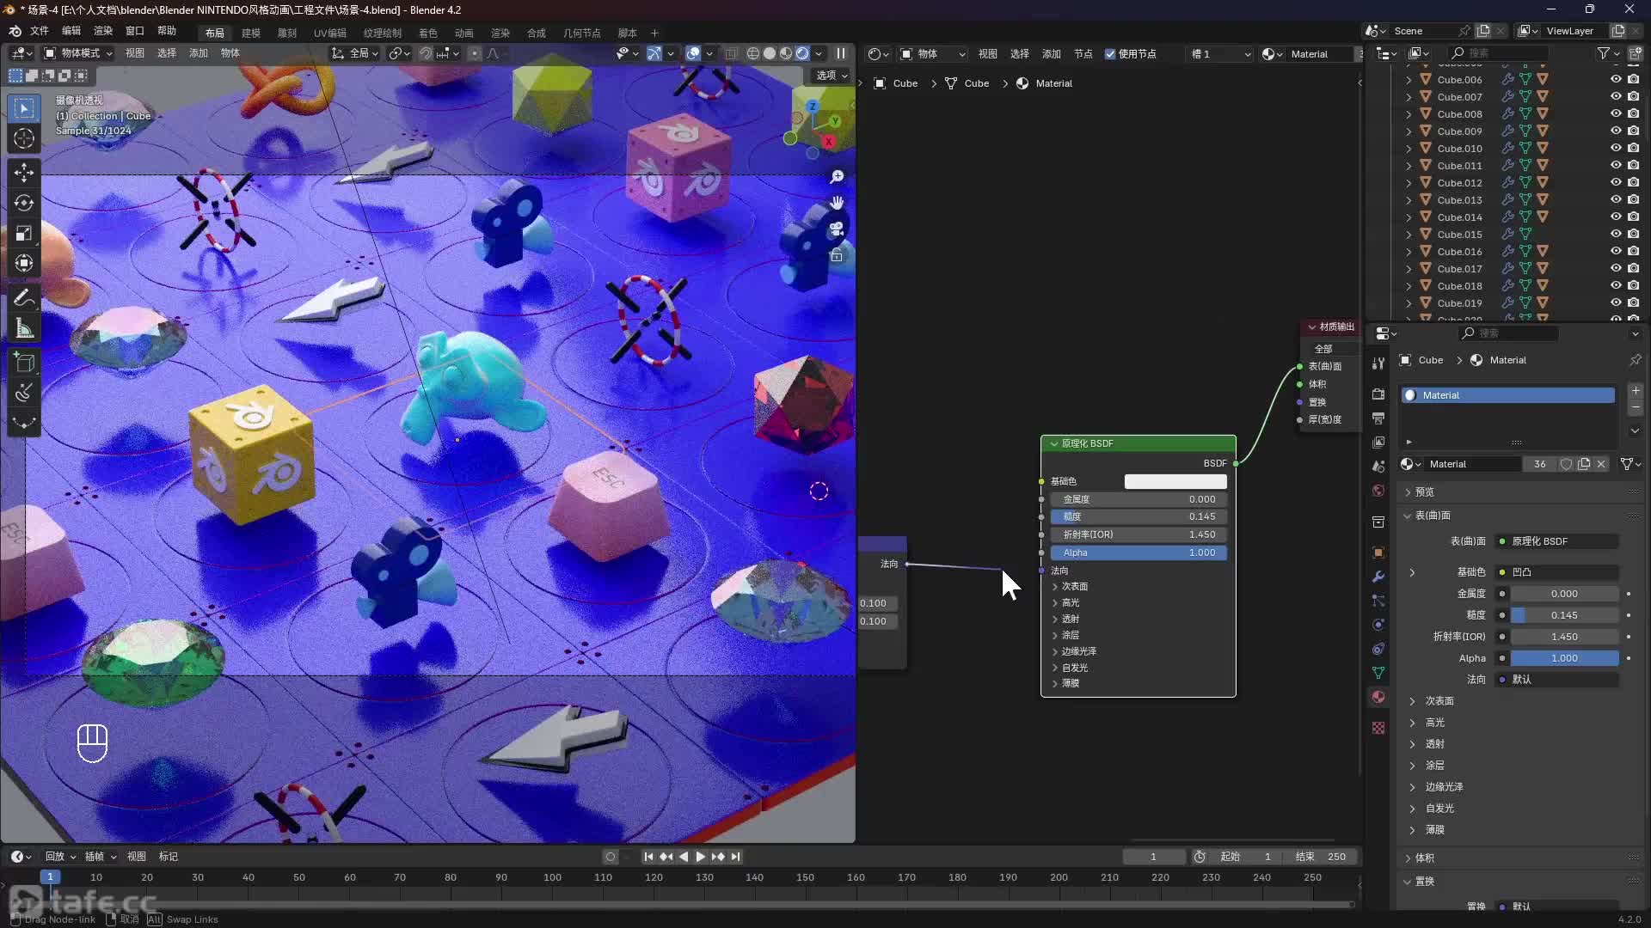Screen dimensions: 1651x928
Task: Open the Render properties tab
Action: 1378,394
